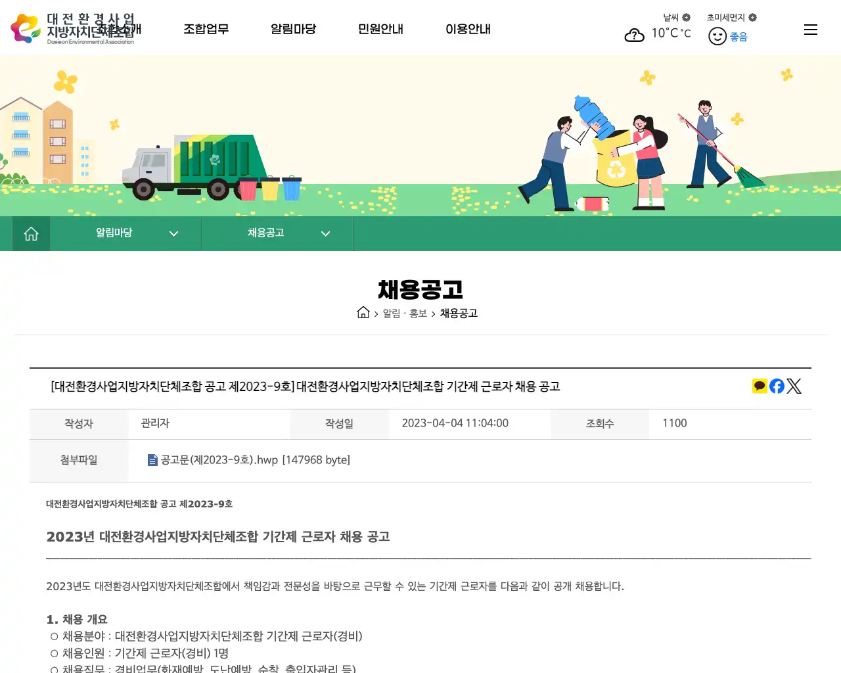Open the hamburger menu
Viewport: 841px width, 673px height.
(810, 29)
